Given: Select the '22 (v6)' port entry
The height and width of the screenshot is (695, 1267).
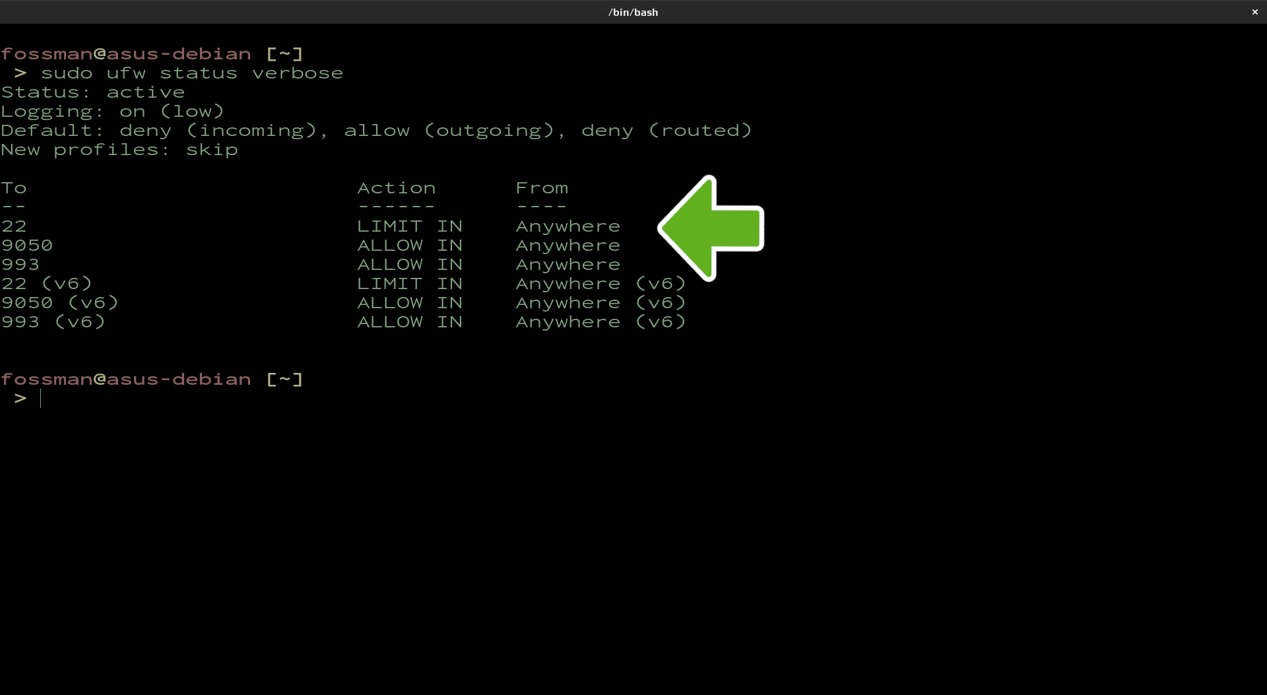Looking at the screenshot, I should pyautogui.click(x=47, y=284).
